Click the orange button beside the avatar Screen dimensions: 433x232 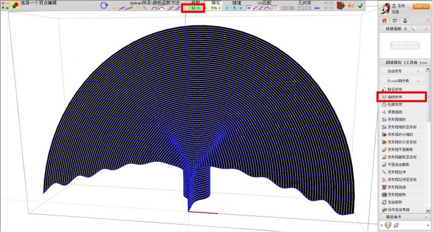(x=421, y=6)
